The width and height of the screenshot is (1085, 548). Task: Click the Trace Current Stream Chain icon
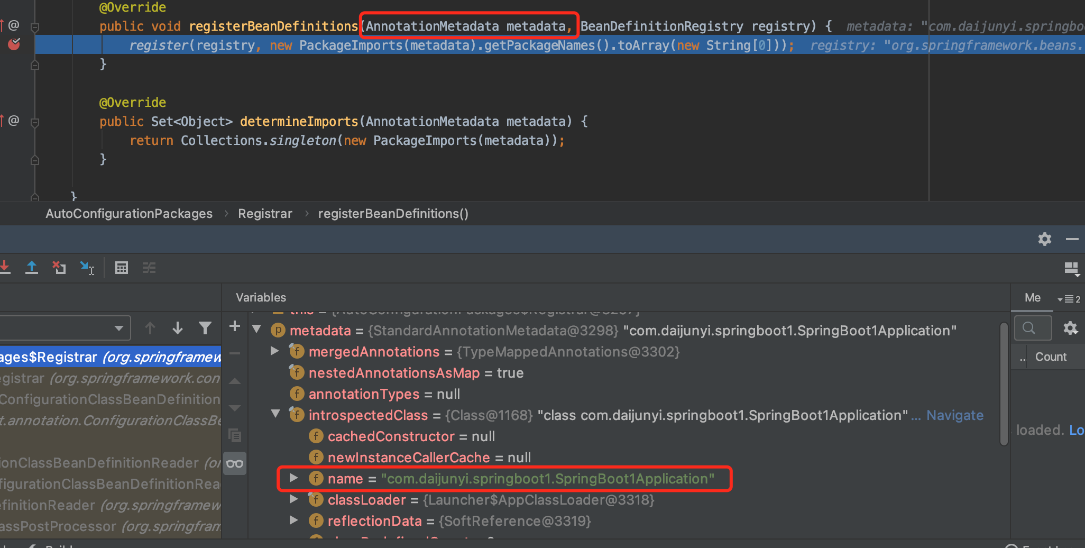point(149,268)
